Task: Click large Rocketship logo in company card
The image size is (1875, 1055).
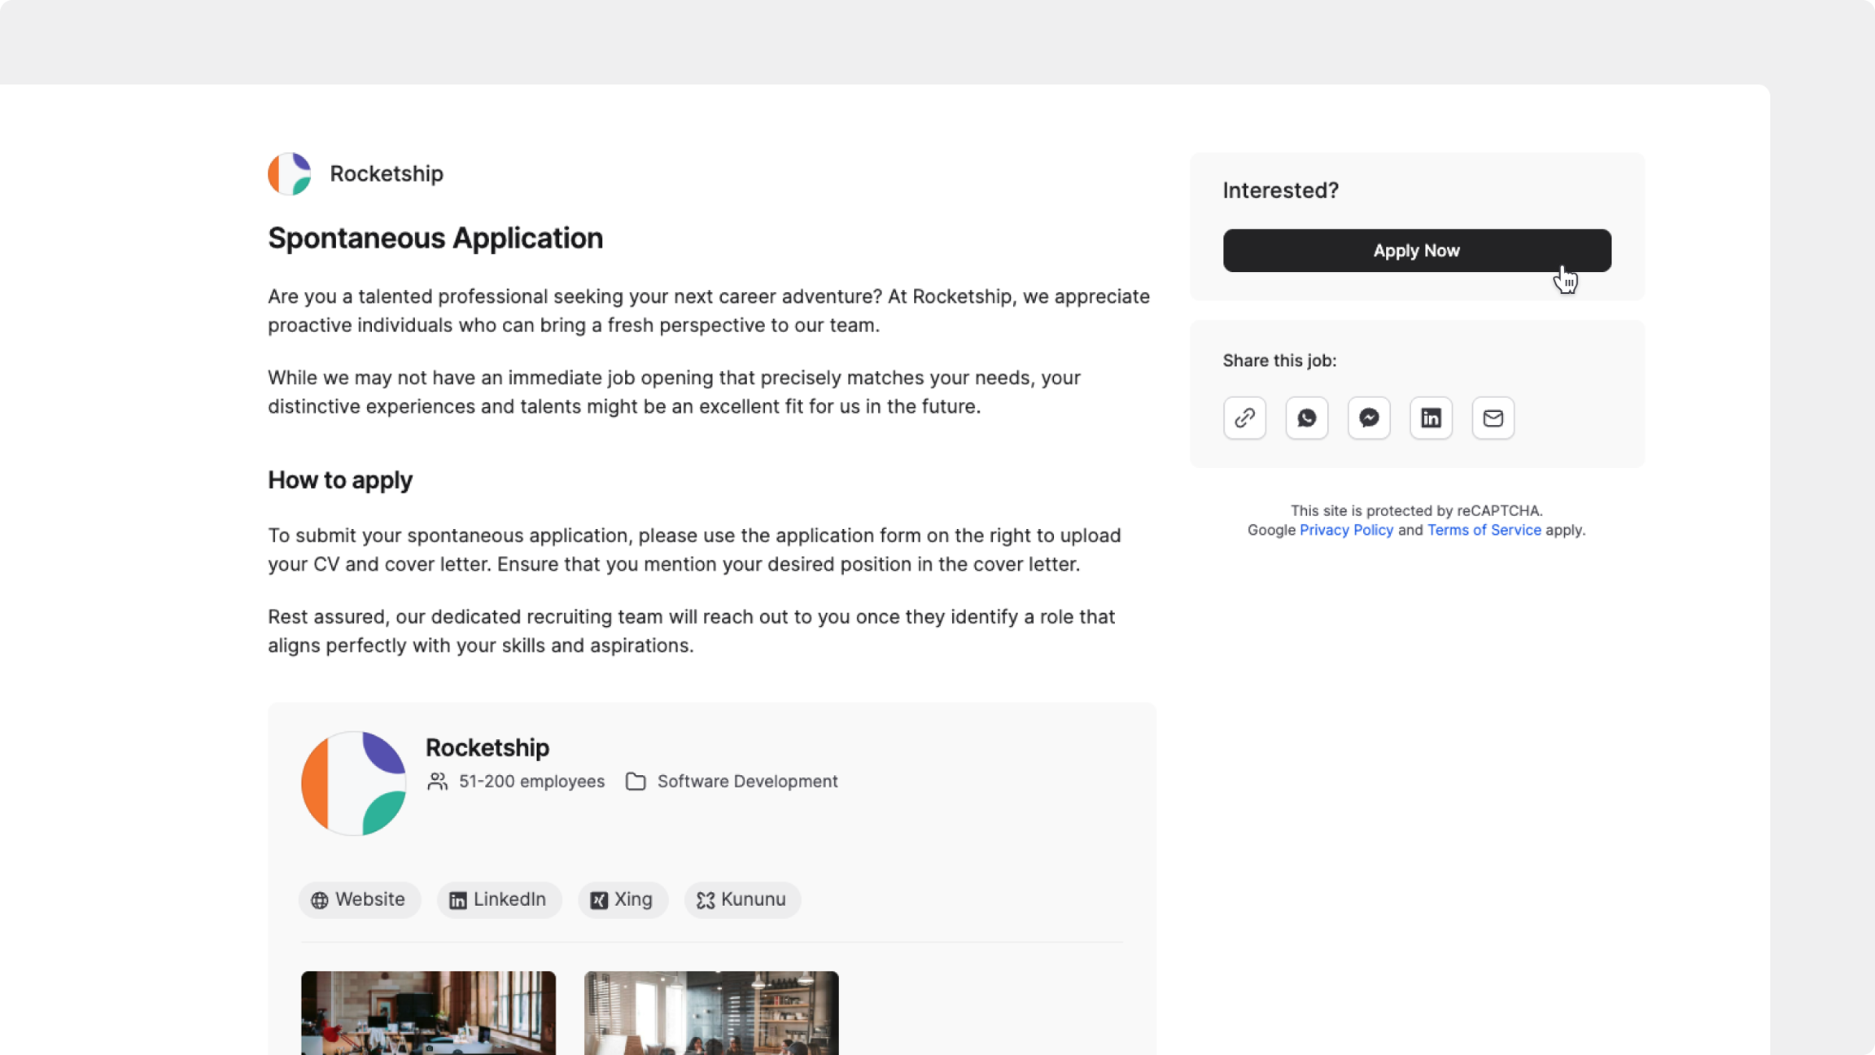Action: (x=353, y=783)
